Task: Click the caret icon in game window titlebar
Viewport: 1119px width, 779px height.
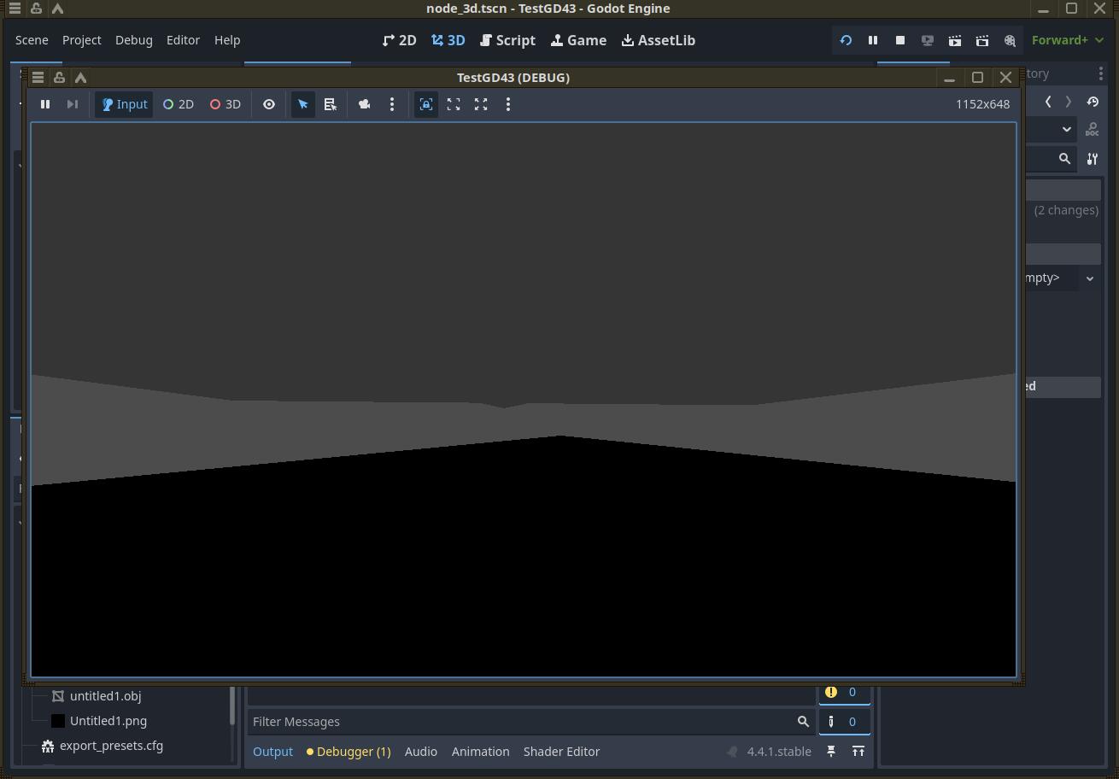Action: coord(80,77)
